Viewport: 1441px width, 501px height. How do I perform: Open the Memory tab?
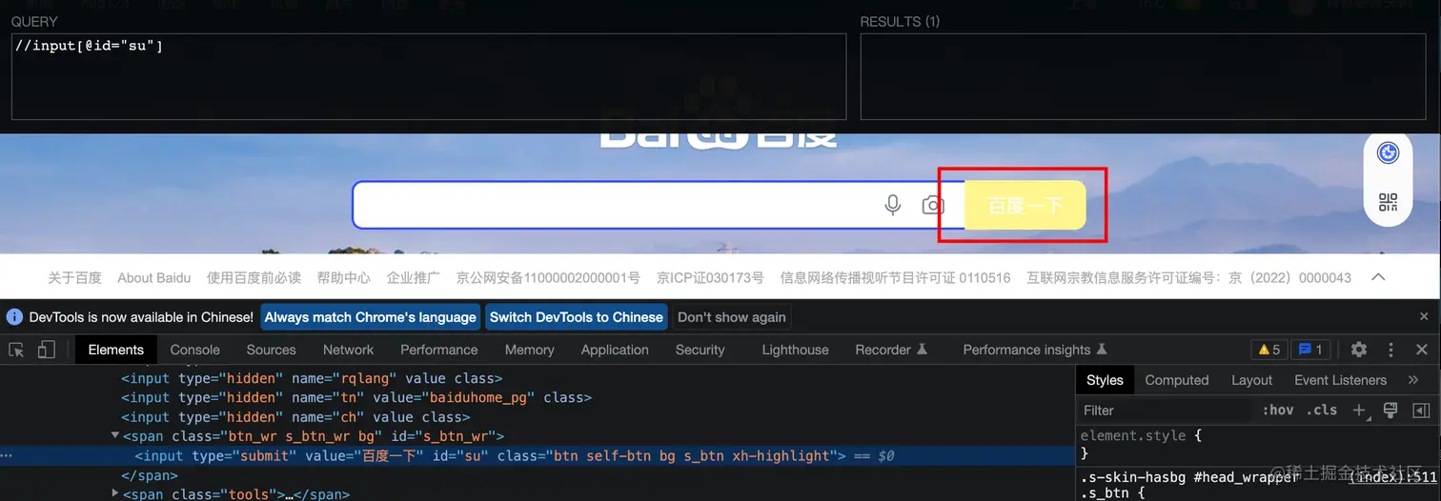click(529, 350)
